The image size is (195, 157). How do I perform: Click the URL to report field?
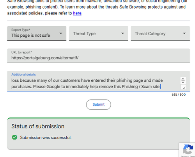(99, 56)
